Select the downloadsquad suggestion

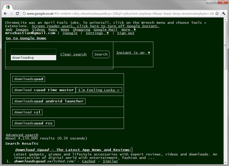29,79
